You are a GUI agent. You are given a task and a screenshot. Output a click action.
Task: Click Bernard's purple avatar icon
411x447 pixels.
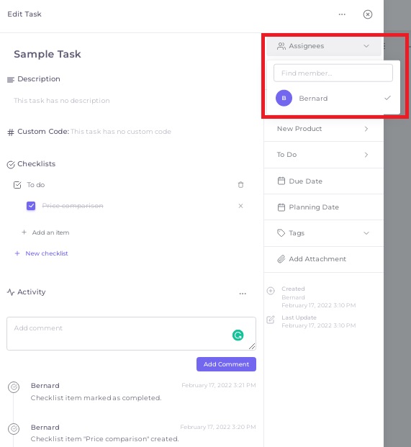(284, 98)
